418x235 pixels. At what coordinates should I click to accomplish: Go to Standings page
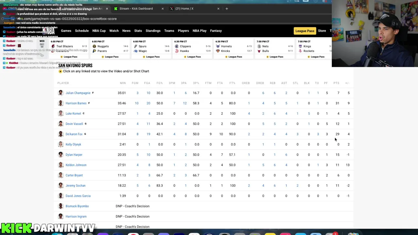[x=153, y=31]
